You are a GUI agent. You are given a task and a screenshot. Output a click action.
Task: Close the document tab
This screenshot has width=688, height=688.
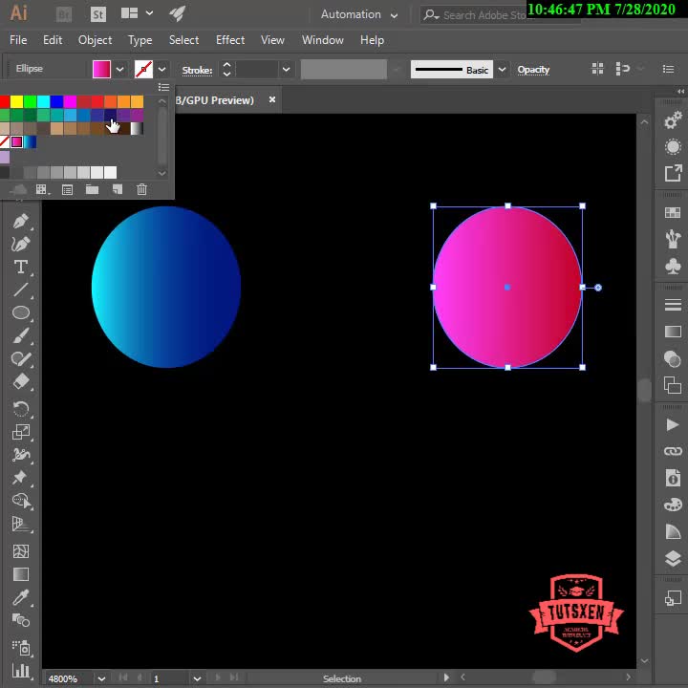(x=272, y=99)
